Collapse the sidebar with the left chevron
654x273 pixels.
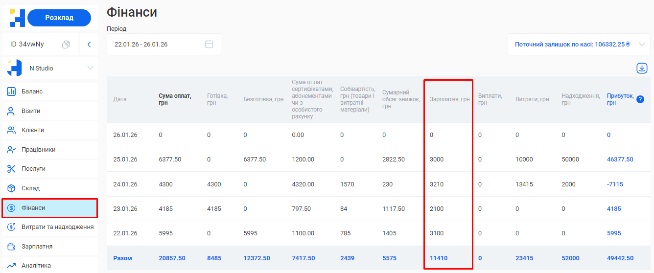(x=89, y=45)
